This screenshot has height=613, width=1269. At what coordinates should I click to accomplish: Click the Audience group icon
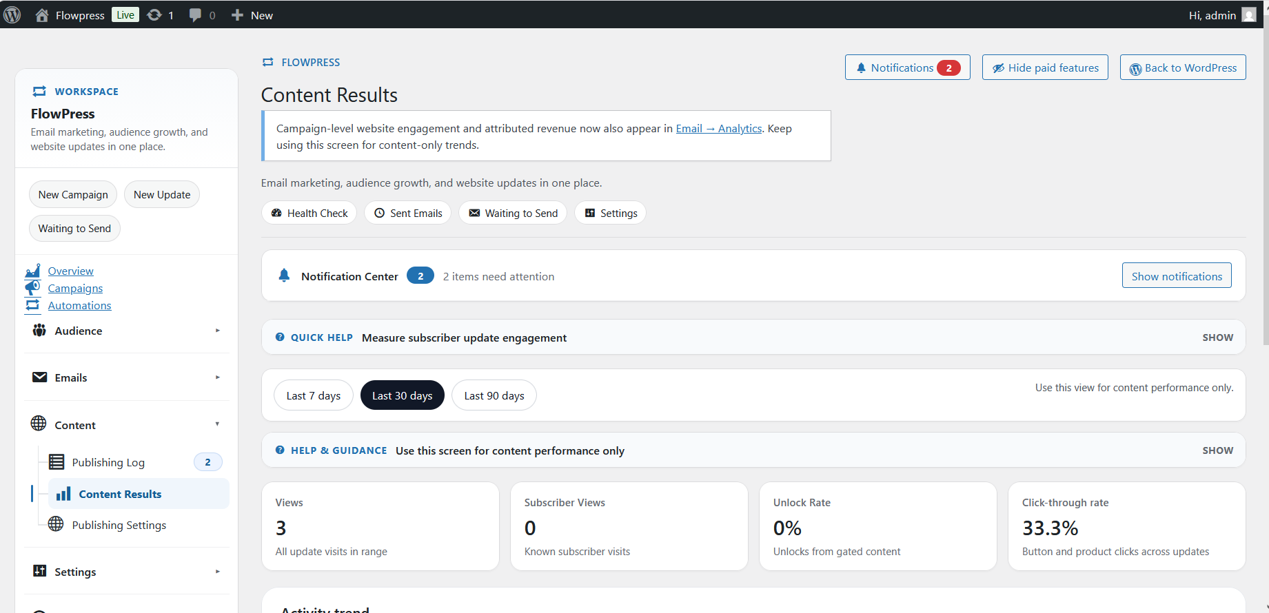[39, 331]
